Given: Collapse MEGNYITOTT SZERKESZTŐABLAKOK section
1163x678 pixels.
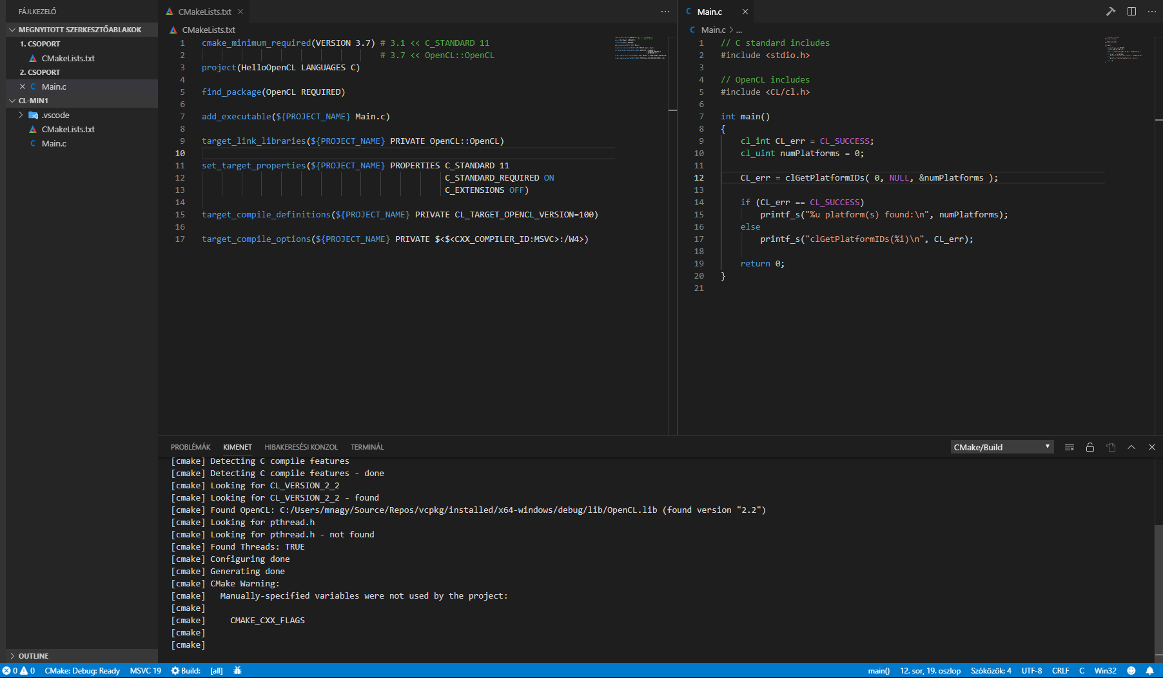Looking at the screenshot, I should (81, 30).
